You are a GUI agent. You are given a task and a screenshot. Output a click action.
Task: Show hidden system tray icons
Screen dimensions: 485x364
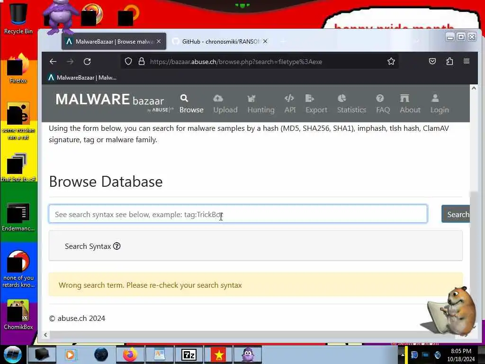(x=403, y=355)
